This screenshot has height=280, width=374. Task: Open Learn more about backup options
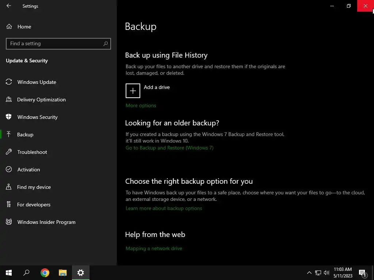164,208
